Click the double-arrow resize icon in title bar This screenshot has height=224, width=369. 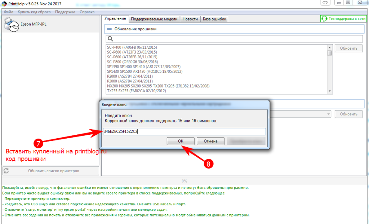click(x=325, y=3)
